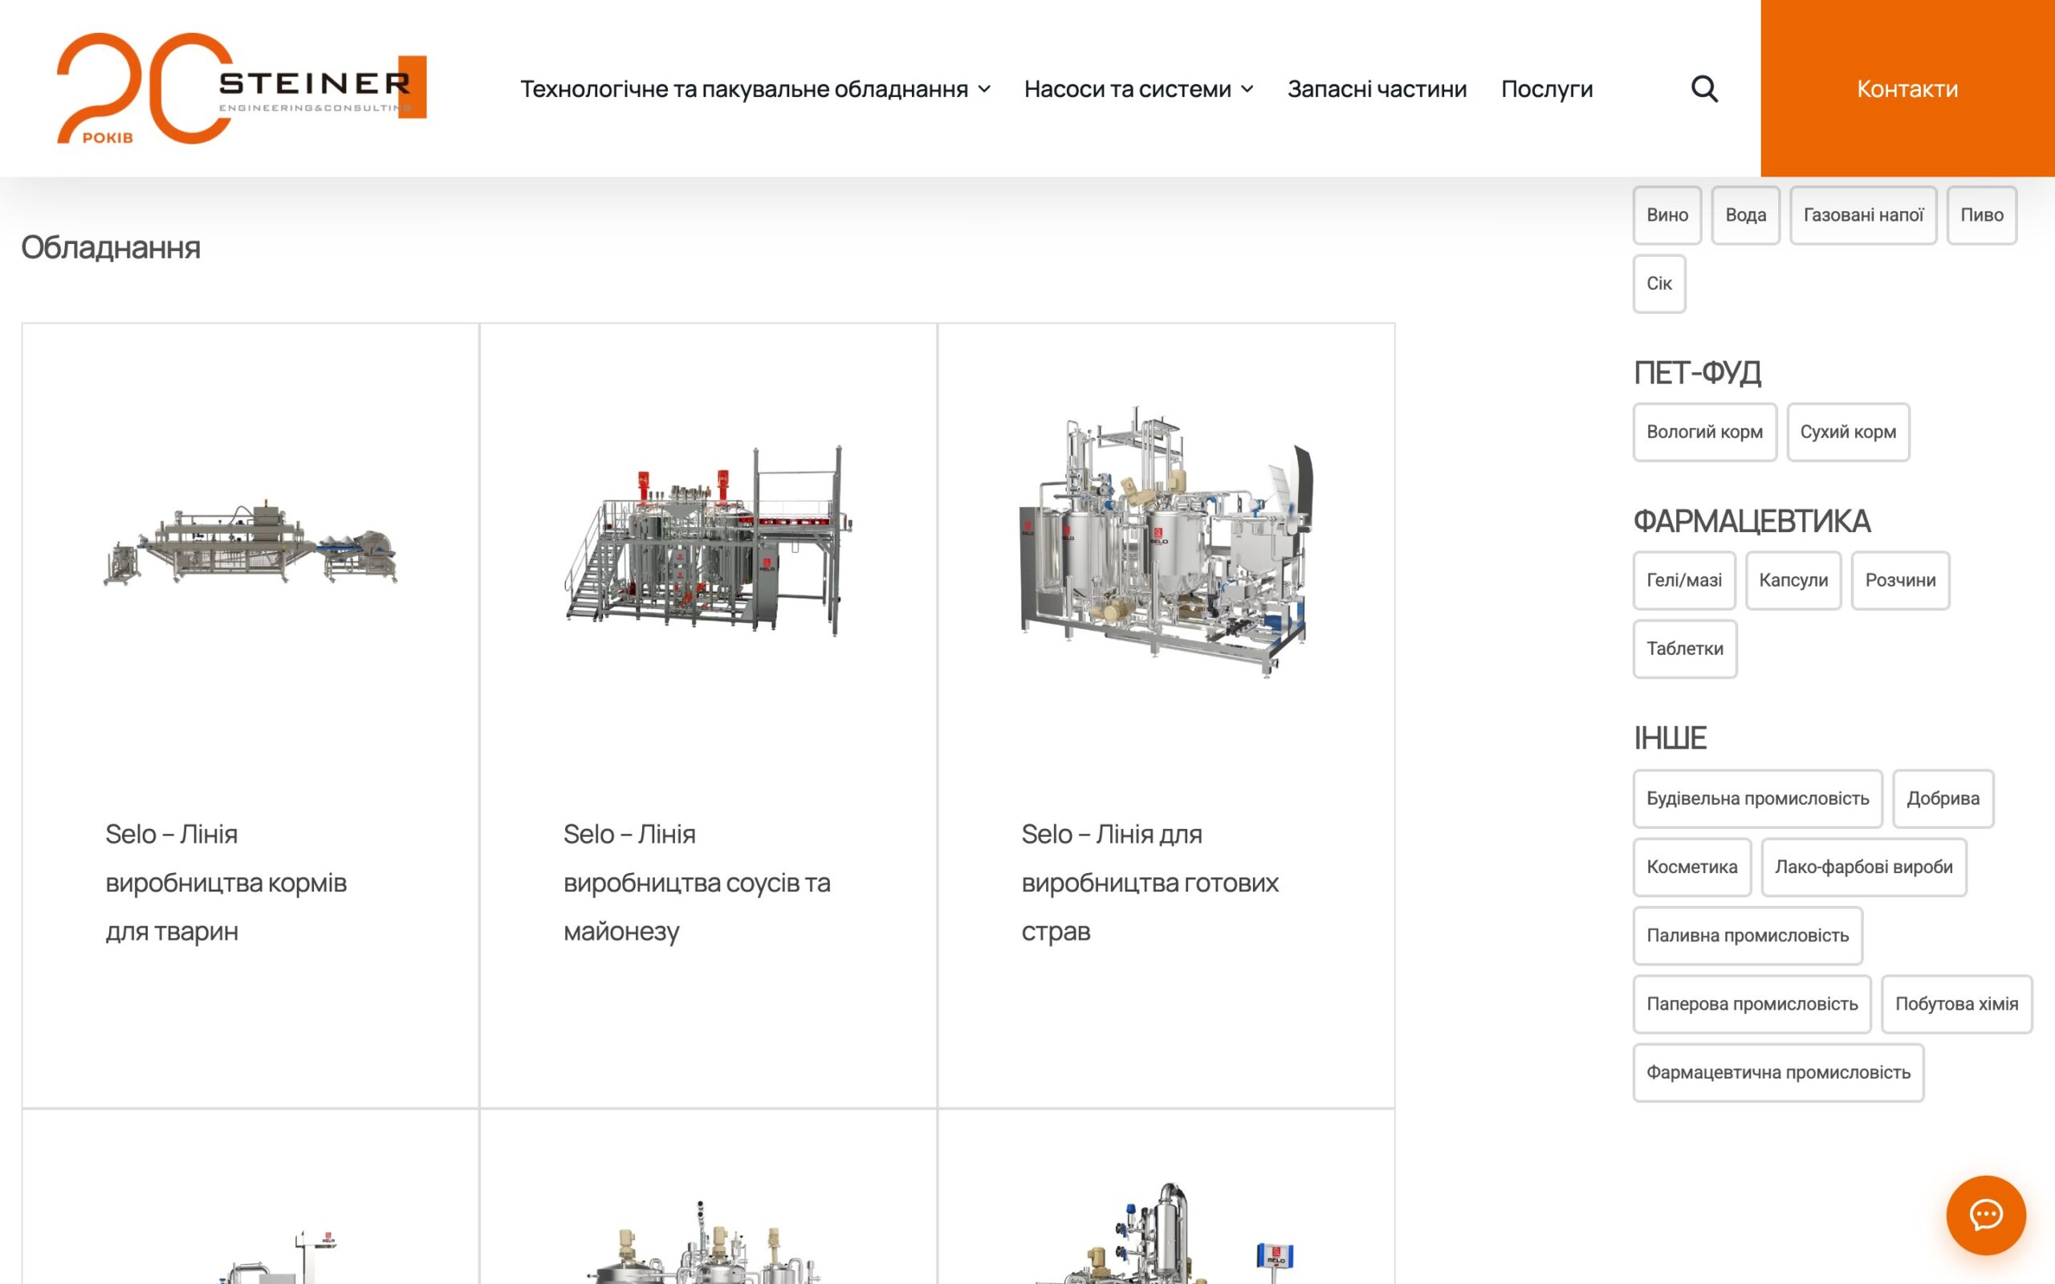Open the sauces and mayonnaise line image

[x=707, y=540]
